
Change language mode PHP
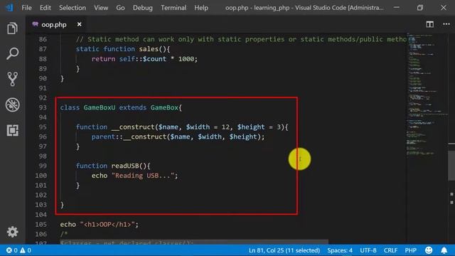[411, 250]
